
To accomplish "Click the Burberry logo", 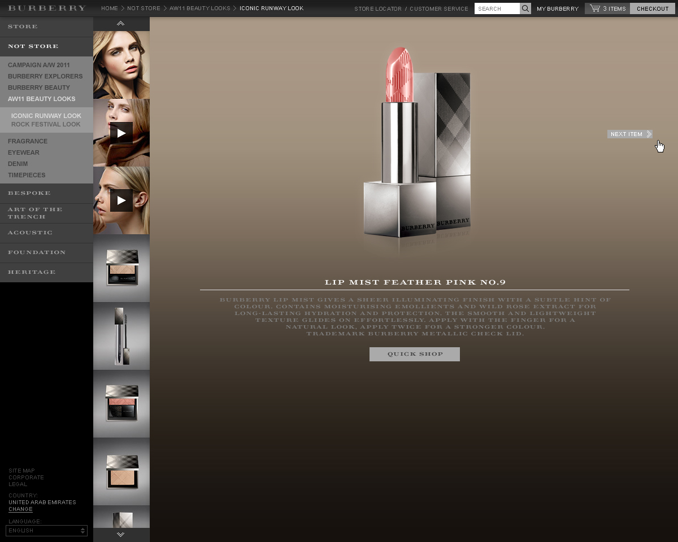I will click(x=47, y=8).
